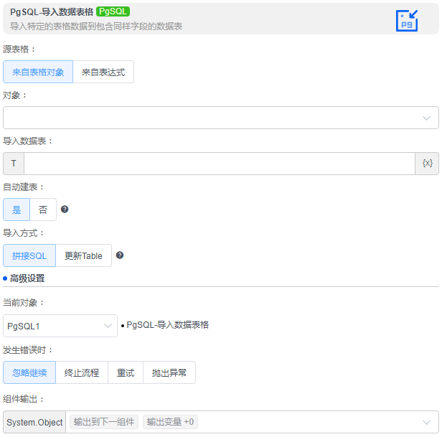
Task: Select 来自表达式 source option
Action: pos(103,72)
